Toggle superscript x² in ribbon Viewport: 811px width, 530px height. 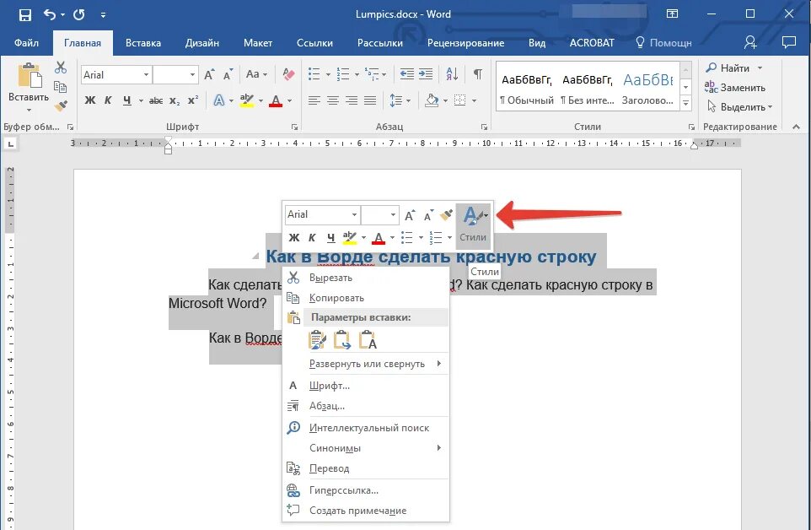[x=192, y=100]
